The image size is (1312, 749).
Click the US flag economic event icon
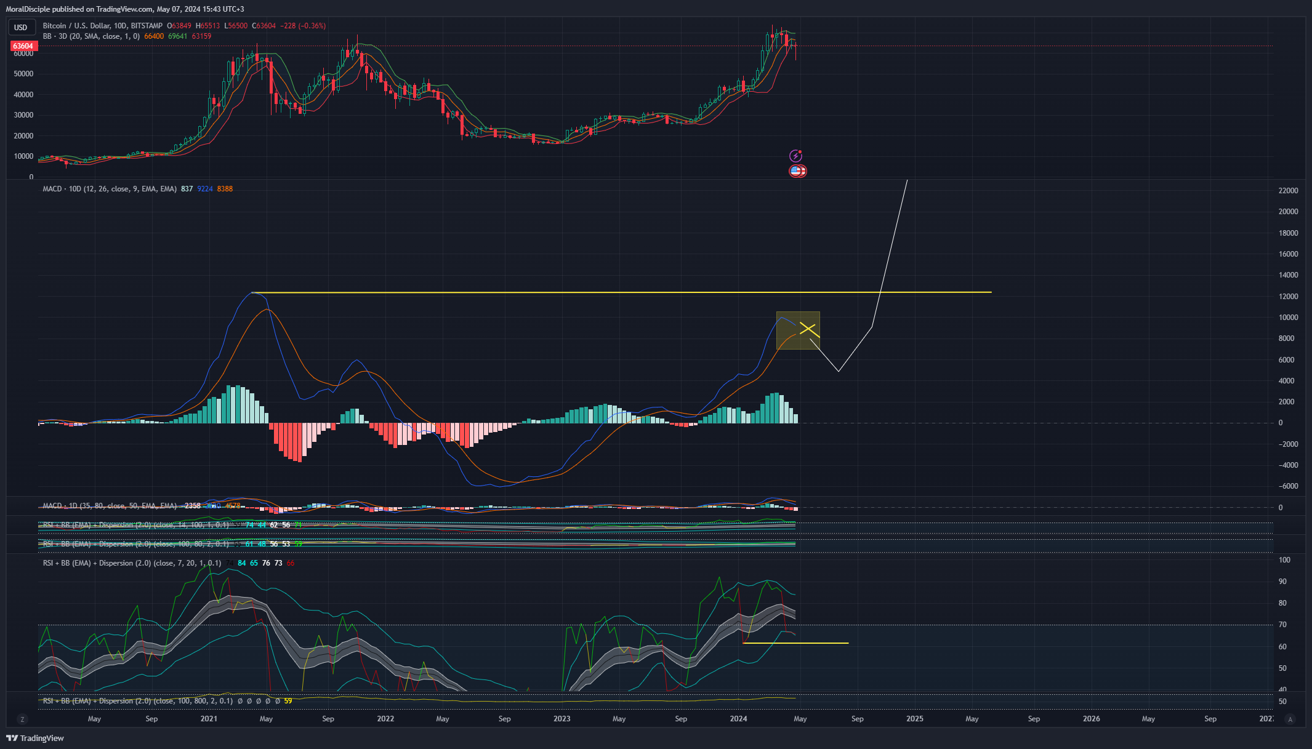pyautogui.click(x=797, y=171)
